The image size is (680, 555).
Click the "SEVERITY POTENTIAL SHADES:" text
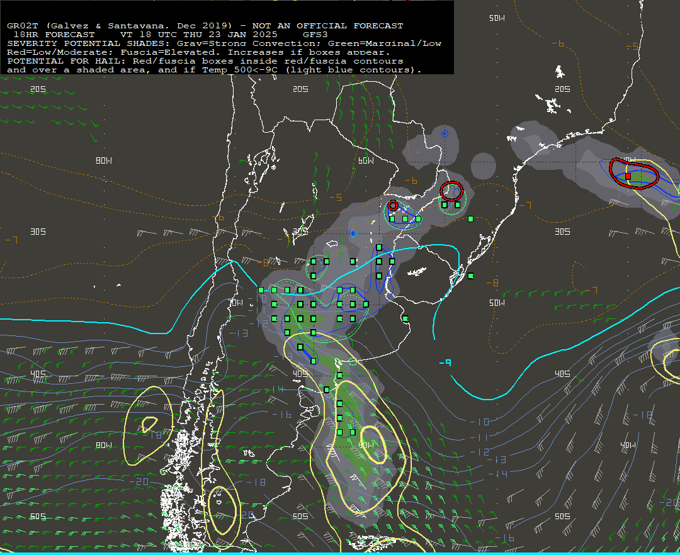tap(89, 43)
